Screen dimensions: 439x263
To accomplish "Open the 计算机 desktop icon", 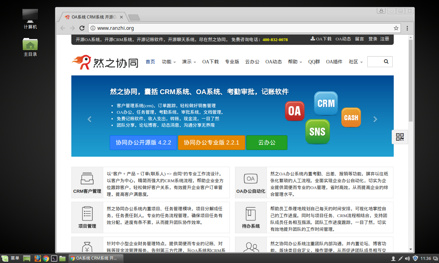I will [30, 19].
